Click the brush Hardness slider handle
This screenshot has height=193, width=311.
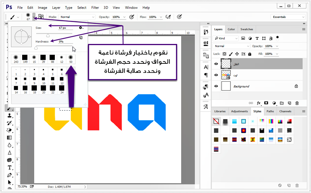click(x=36, y=47)
